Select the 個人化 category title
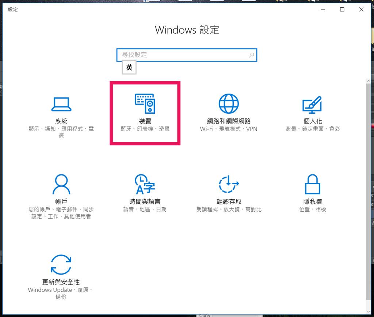 313,121
